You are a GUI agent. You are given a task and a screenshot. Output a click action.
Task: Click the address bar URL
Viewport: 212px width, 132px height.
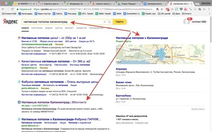point(93,9)
